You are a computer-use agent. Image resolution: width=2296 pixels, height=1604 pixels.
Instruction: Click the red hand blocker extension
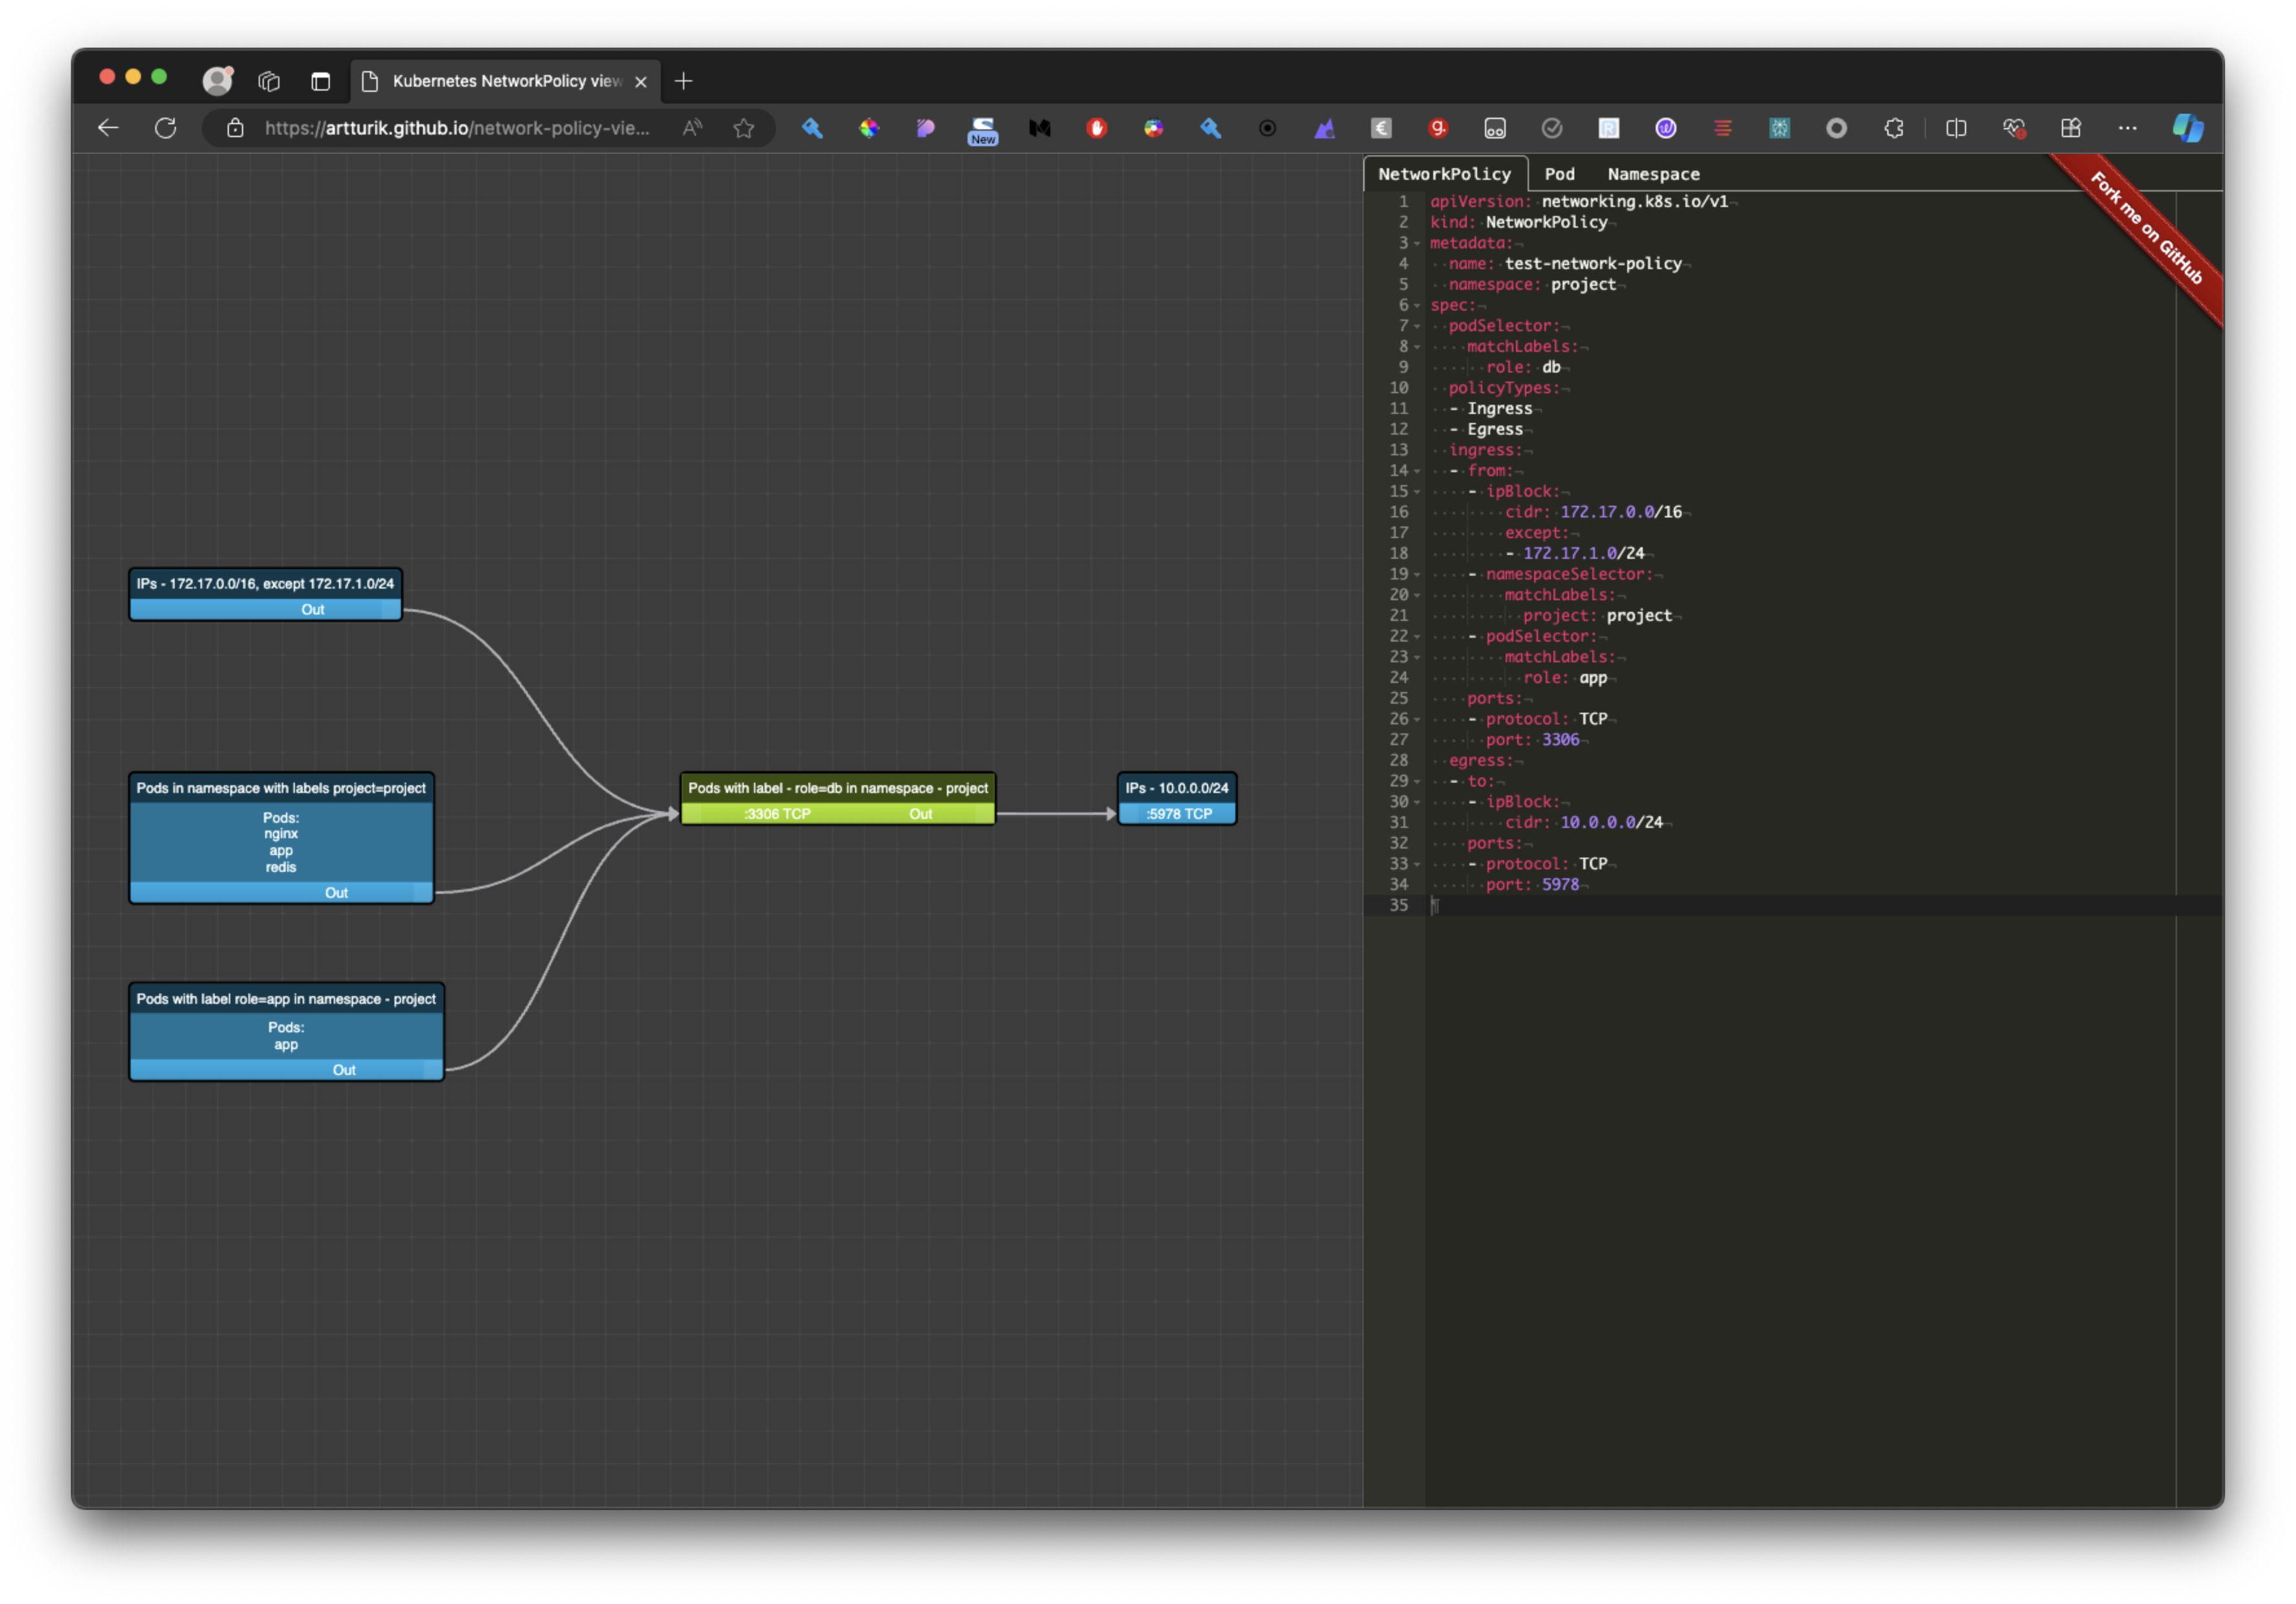click(1097, 128)
